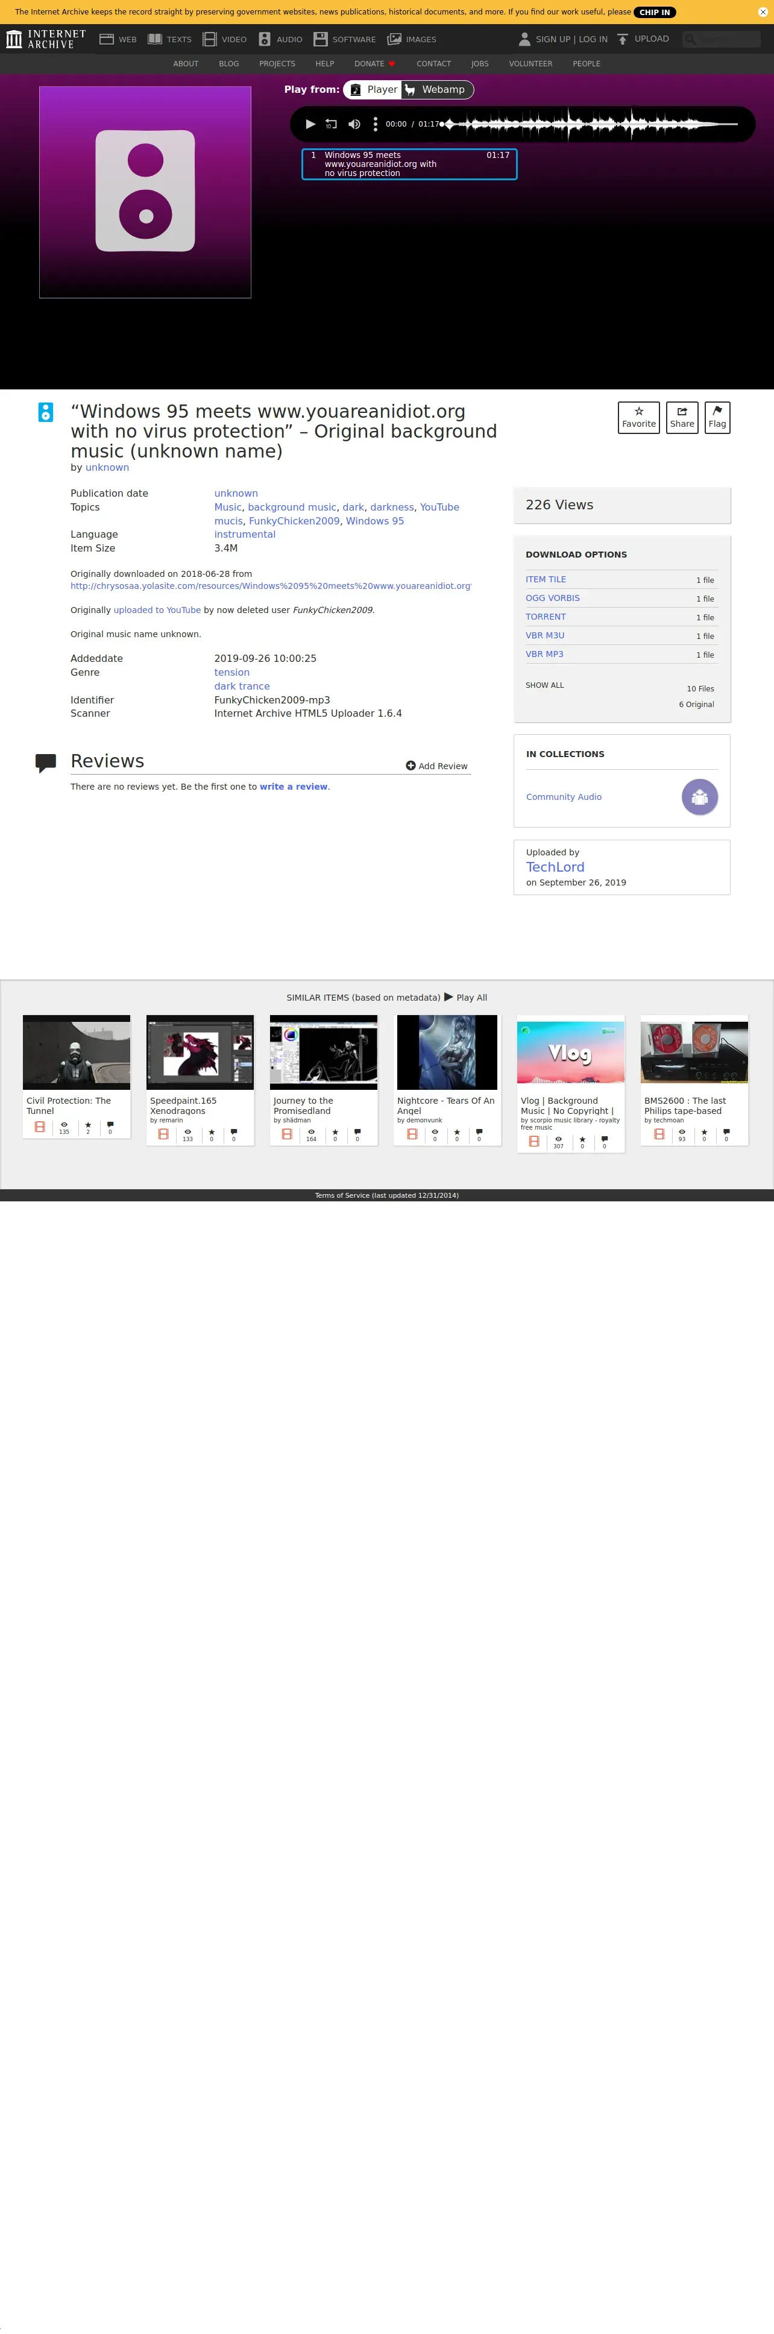Click the Community Audio purple collection icon

pos(700,797)
